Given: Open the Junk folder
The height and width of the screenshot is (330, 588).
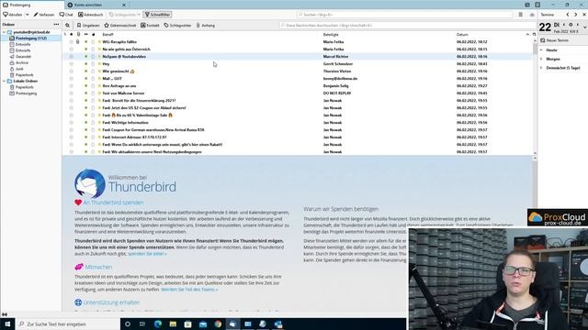Looking at the screenshot, I should click(19, 69).
